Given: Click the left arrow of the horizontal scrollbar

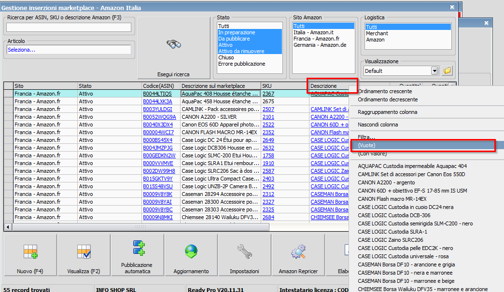Looking at the screenshot, I should 8,227.
